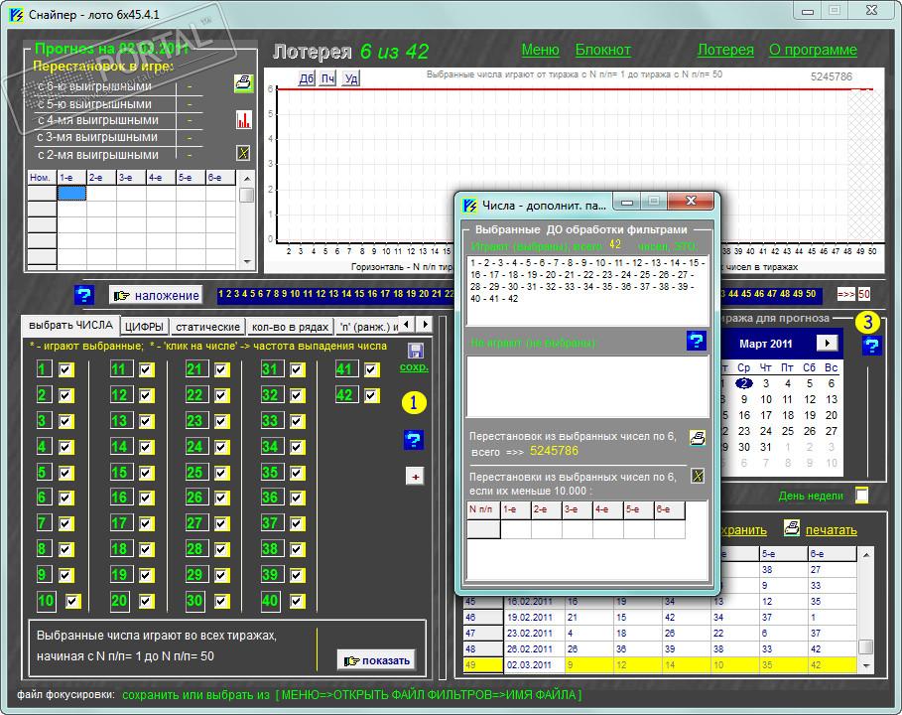
Task: Uncheck the checkbox for number 1
Action: tap(66, 369)
